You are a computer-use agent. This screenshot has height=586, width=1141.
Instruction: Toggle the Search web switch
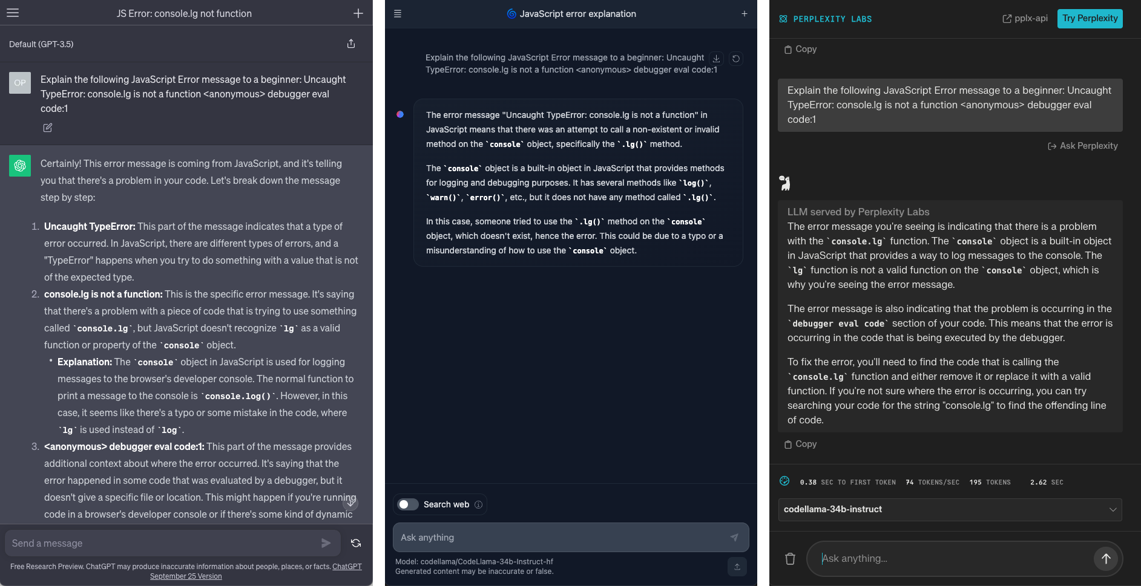click(407, 504)
